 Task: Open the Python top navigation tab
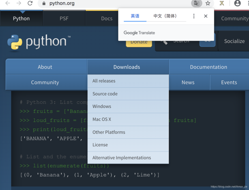pos(21,19)
